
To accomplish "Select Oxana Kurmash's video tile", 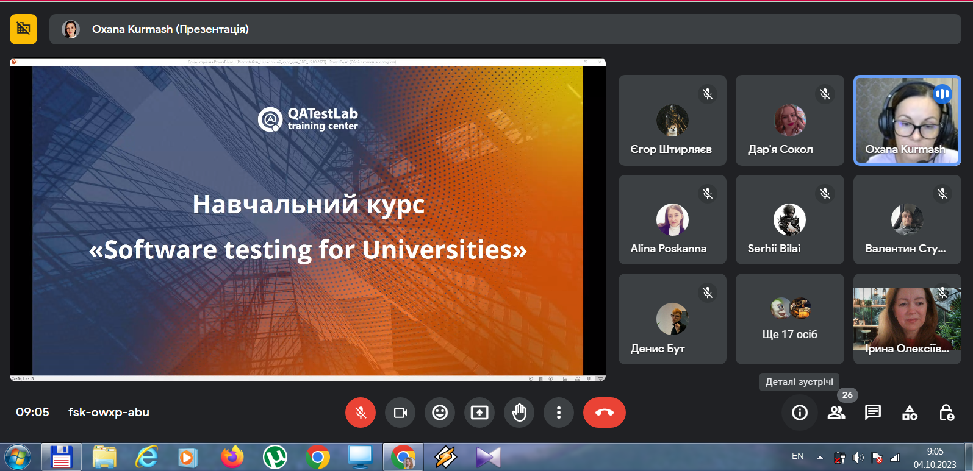I will 907,120.
